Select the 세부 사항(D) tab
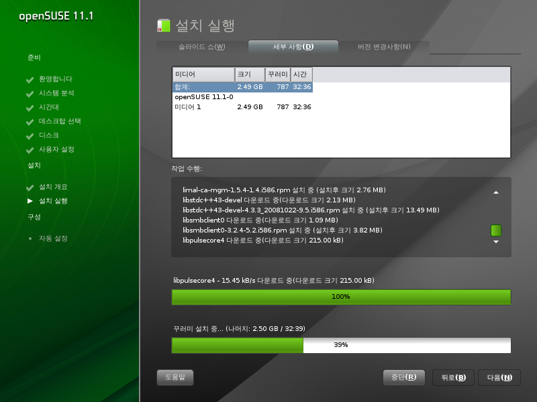The height and width of the screenshot is (402, 537). pyautogui.click(x=293, y=47)
